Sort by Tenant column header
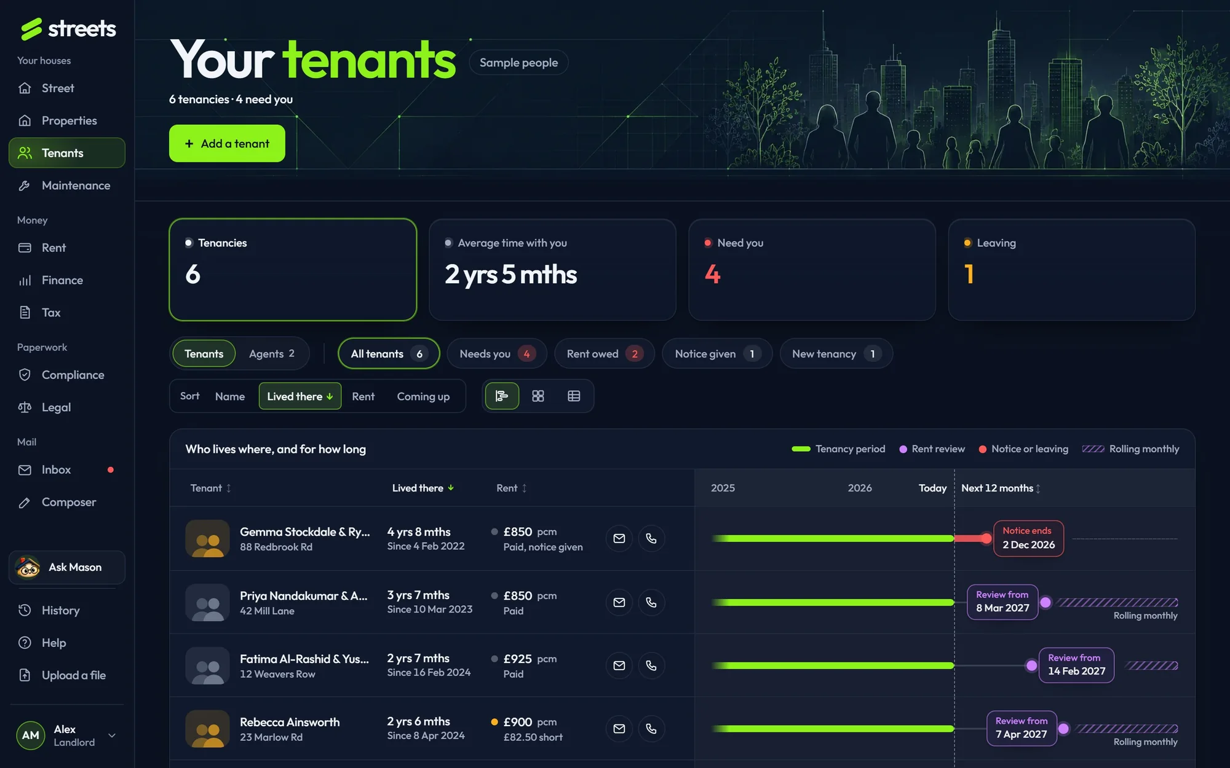Image resolution: width=1230 pixels, height=768 pixels. click(210, 488)
